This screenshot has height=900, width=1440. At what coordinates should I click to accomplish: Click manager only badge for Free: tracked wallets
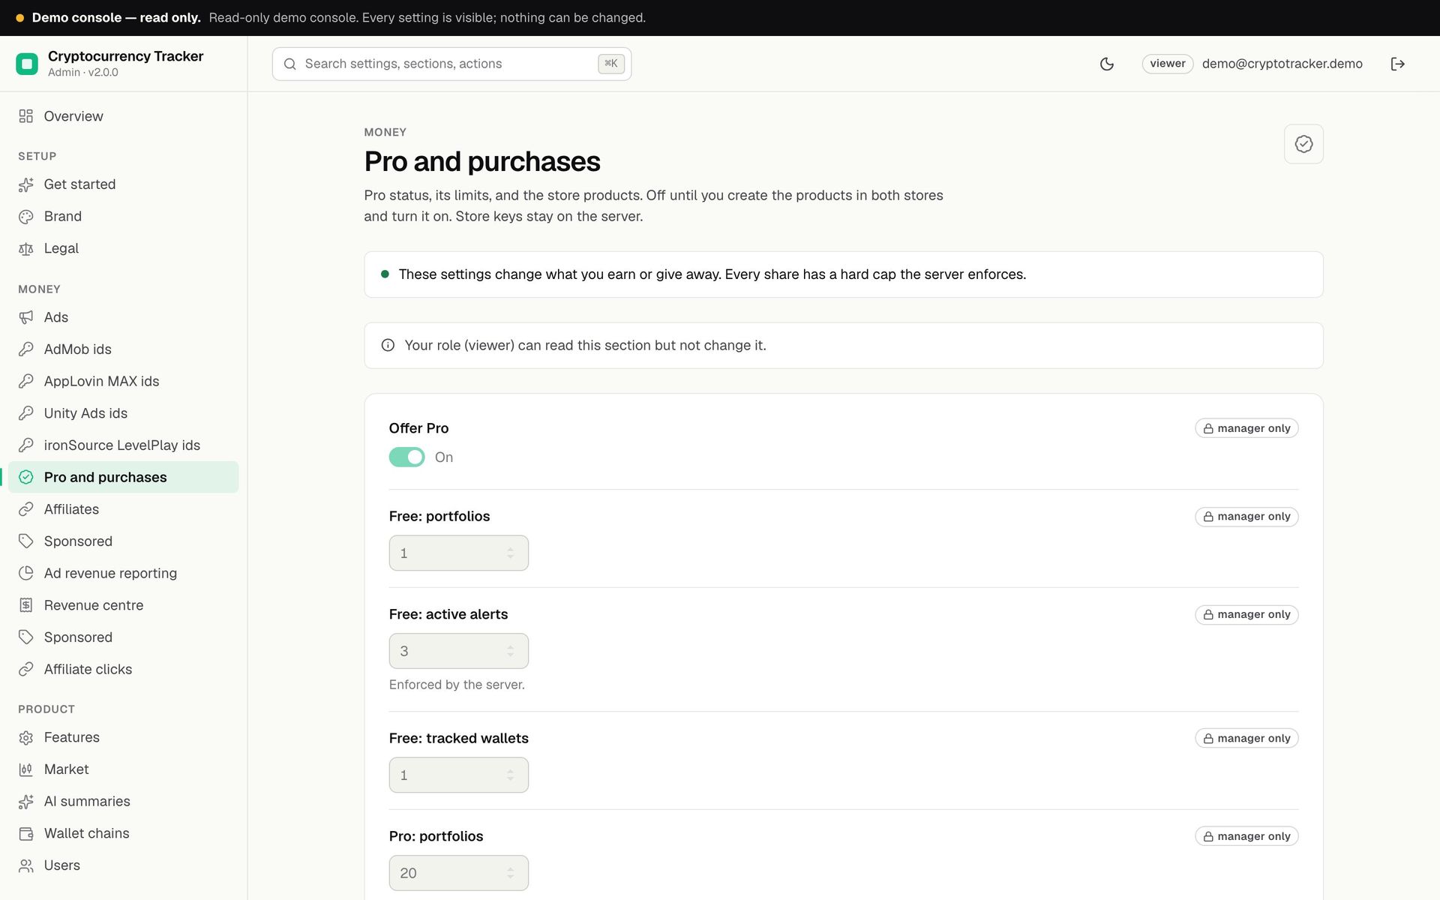1246,739
